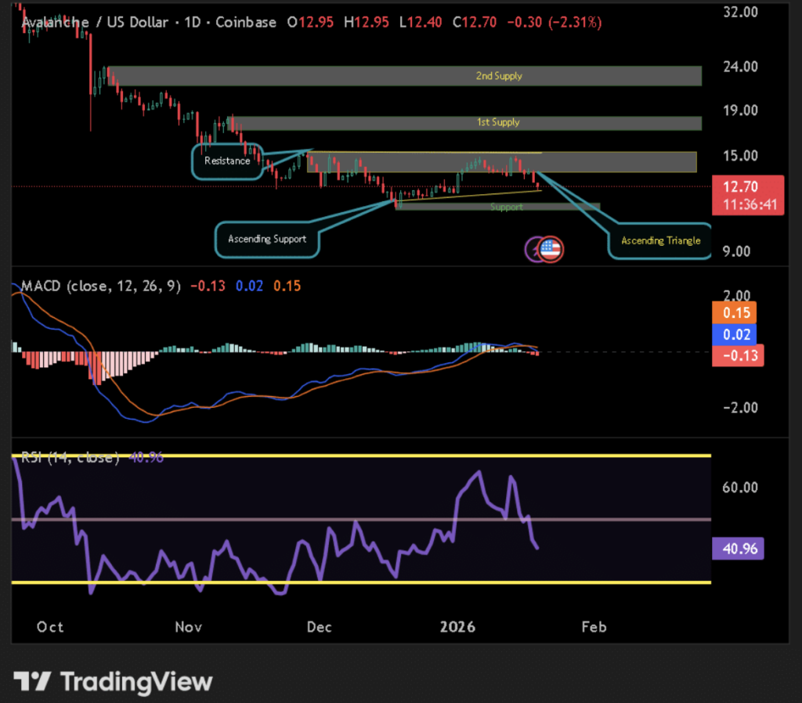Click the 24.00 level on price axis

pos(739,67)
